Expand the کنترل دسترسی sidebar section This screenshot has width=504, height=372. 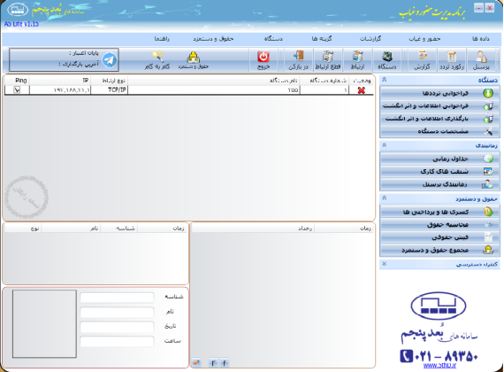pos(384,264)
